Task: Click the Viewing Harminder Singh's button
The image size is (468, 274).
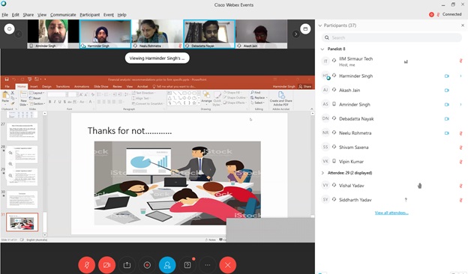Action: point(157,58)
